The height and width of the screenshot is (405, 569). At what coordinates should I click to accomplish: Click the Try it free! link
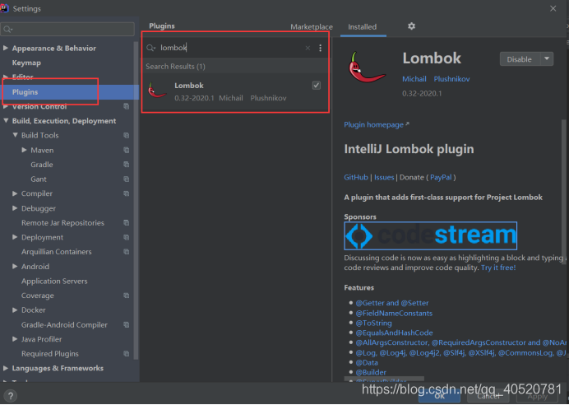[498, 268]
